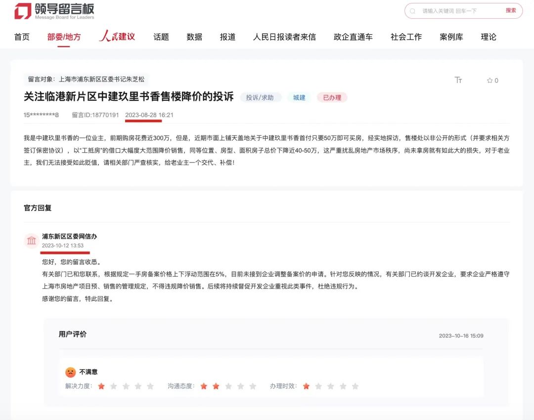Click second star of 解决力度 rating
534x420 pixels.
(113, 386)
